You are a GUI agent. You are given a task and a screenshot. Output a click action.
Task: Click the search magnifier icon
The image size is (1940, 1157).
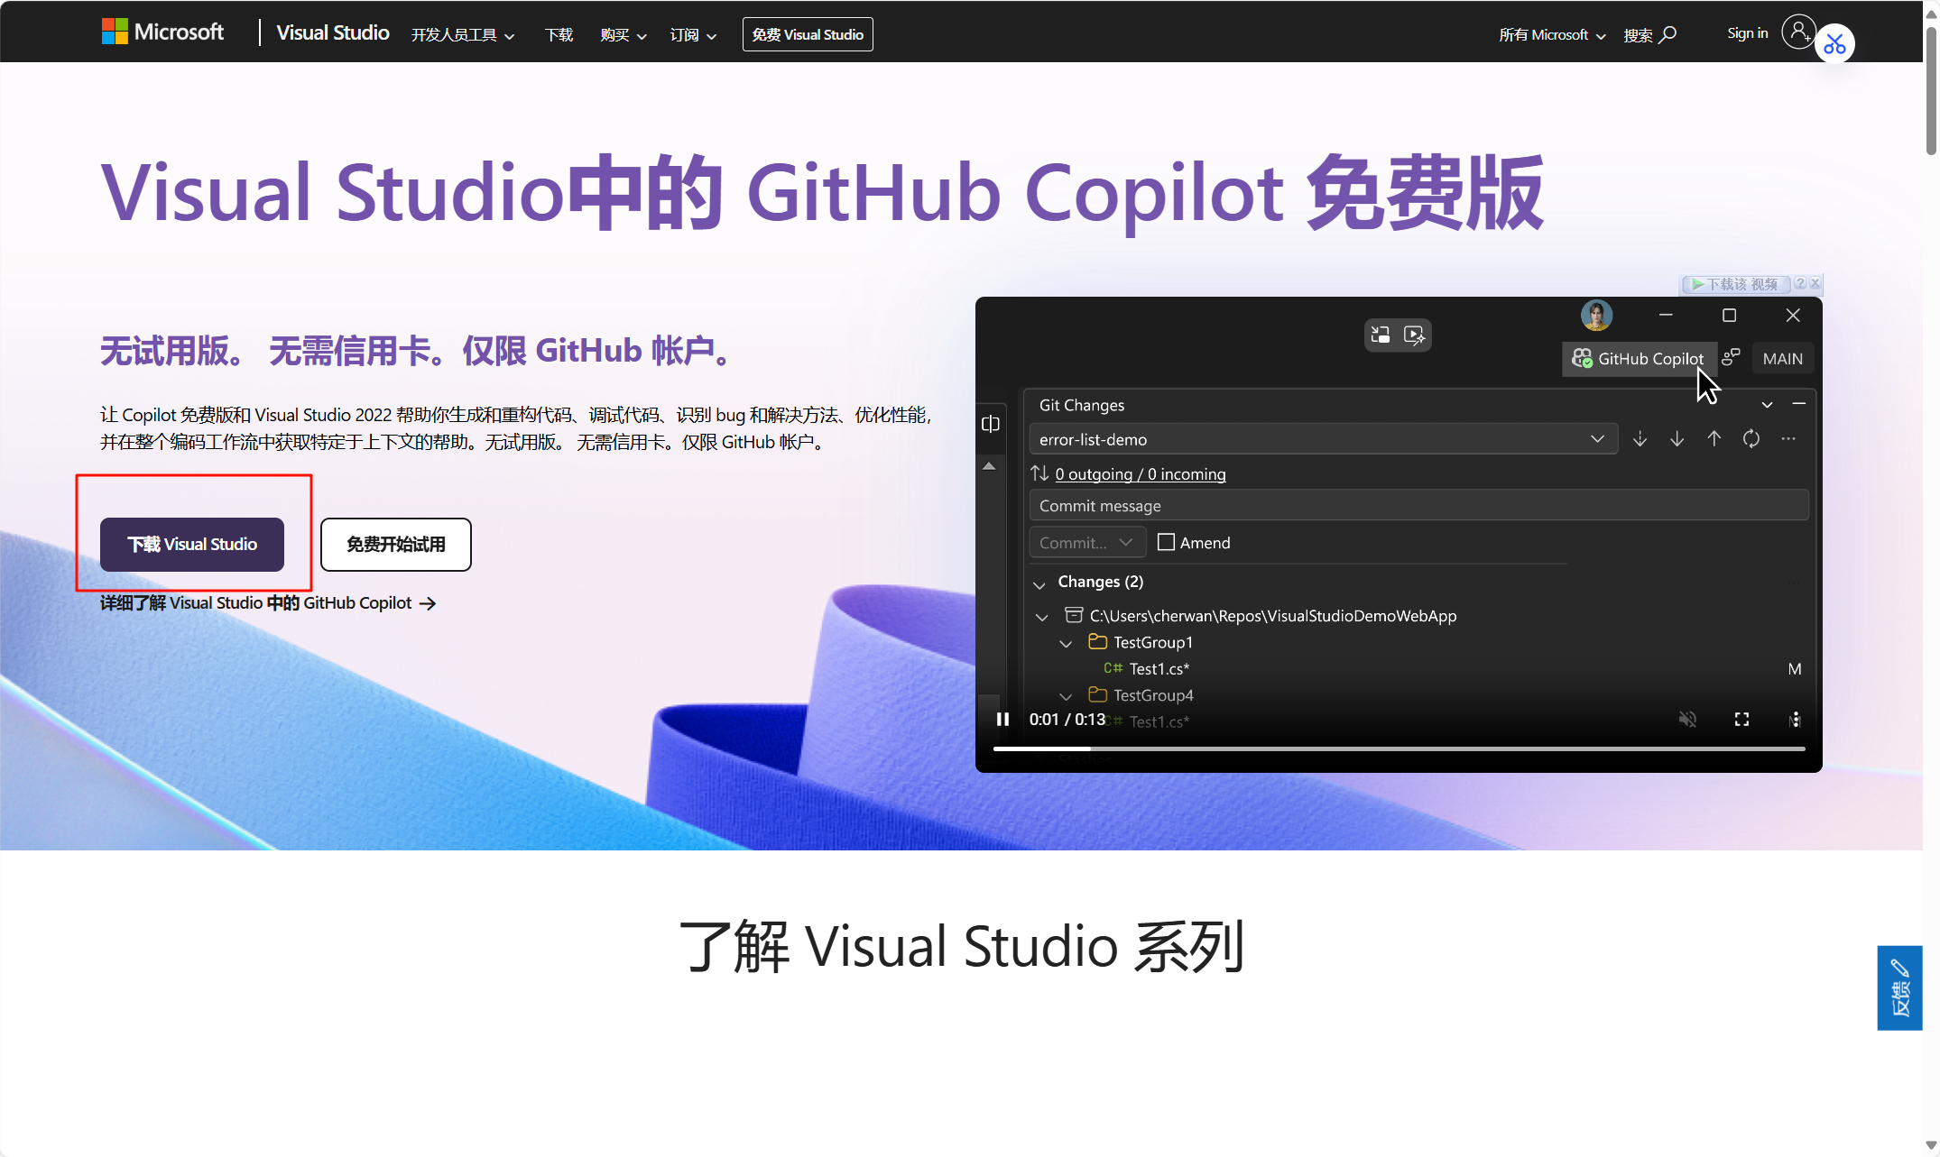[1668, 34]
